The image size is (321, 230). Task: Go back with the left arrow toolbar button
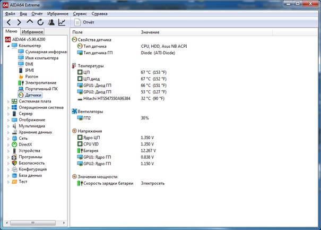9,22
